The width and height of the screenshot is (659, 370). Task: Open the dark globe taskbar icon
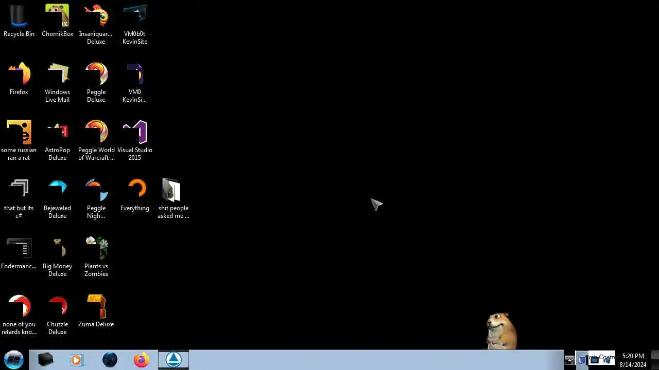(x=110, y=360)
